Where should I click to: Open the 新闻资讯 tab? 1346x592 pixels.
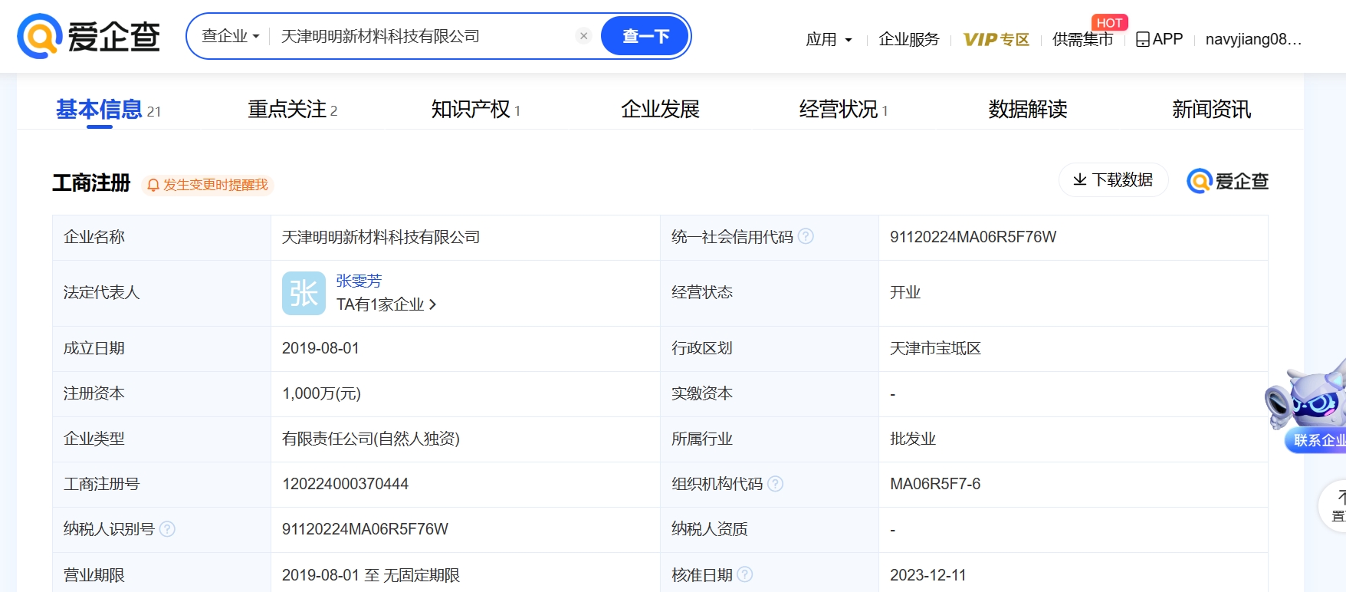pos(1211,110)
